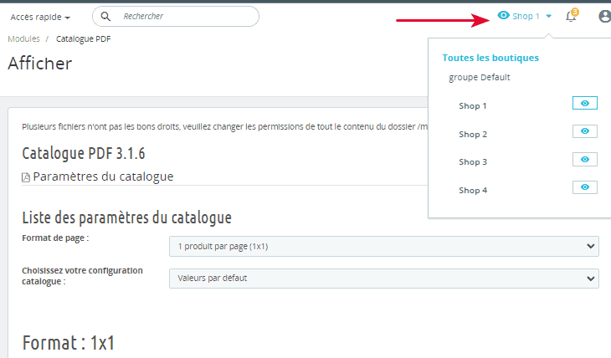This screenshot has width=611, height=358.
Task: Collapse the Shop 1 store selector caret
Action: pos(548,16)
